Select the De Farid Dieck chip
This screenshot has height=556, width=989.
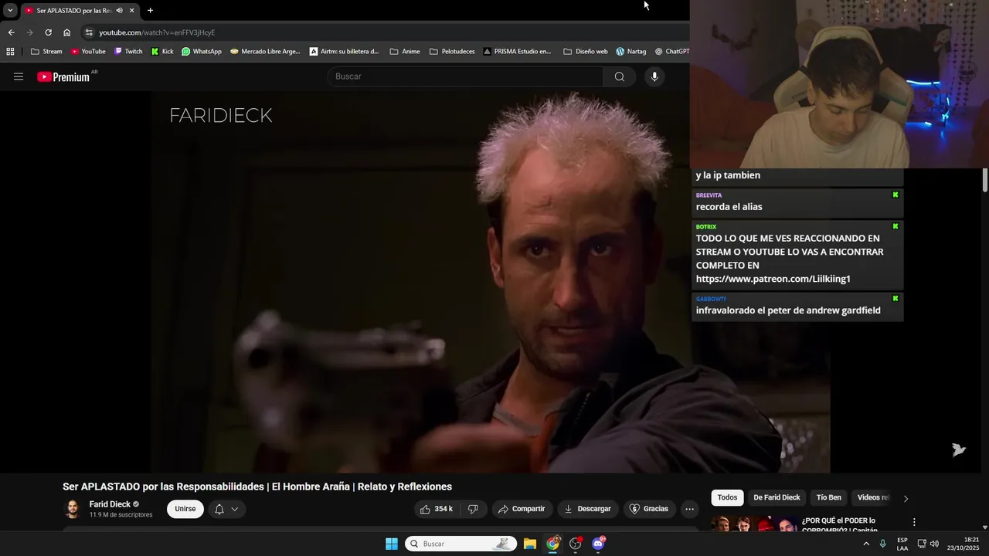(777, 497)
